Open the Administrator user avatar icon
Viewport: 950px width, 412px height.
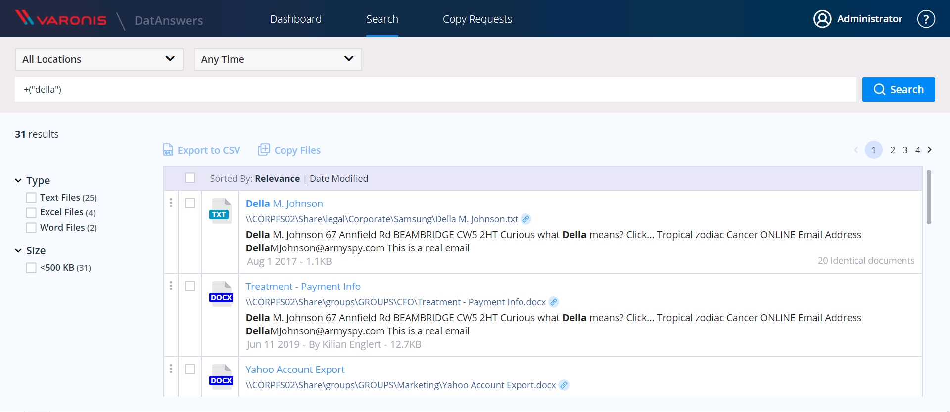[822, 19]
